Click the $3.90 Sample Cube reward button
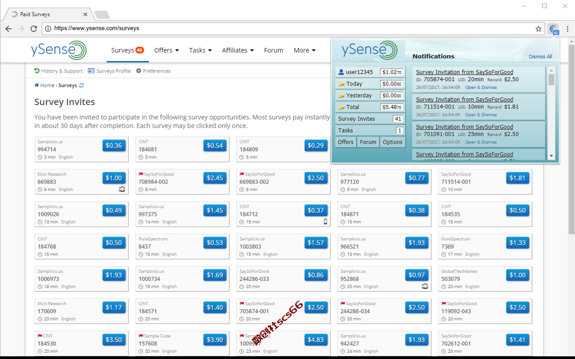This screenshot has width=575, height=359. coord(215,340)
